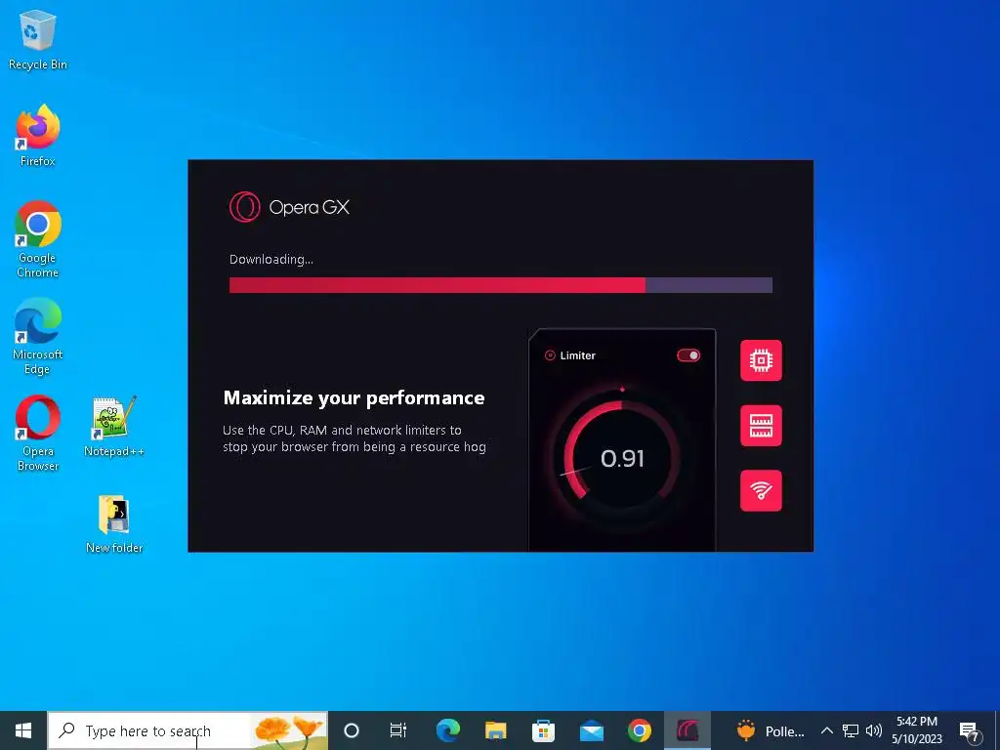Launch Google Chrome from the taskbar

tap(639, 730)
